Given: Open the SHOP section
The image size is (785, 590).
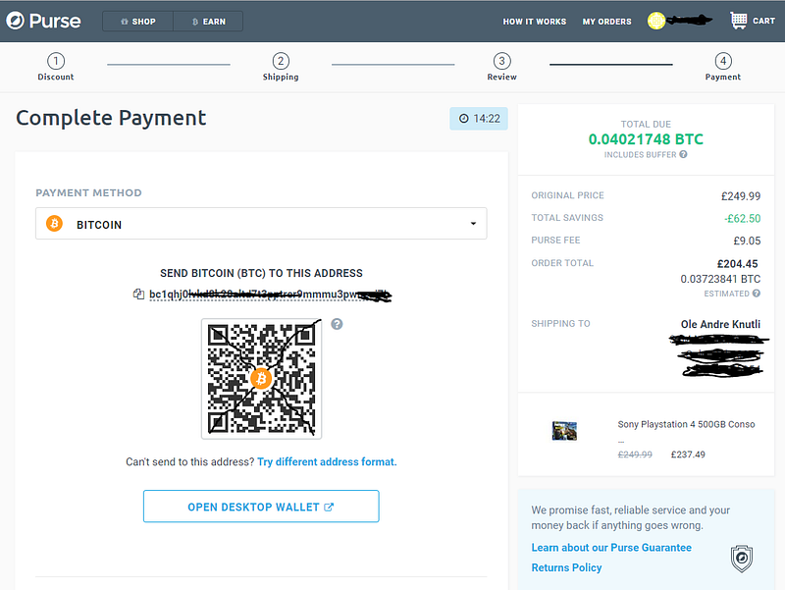Looking at the screenshot, I should (137, 22).
